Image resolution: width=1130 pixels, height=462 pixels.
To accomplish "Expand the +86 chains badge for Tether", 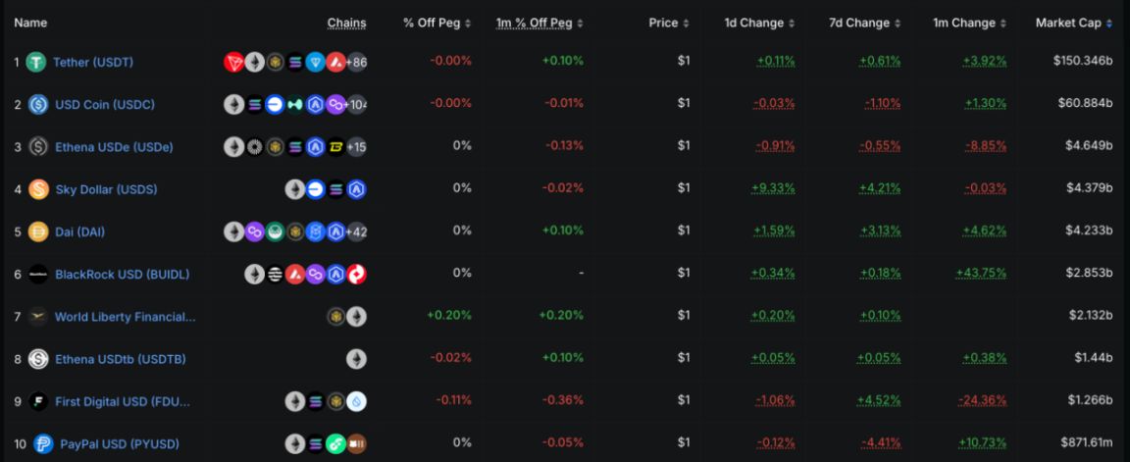I will coord(356,62).
